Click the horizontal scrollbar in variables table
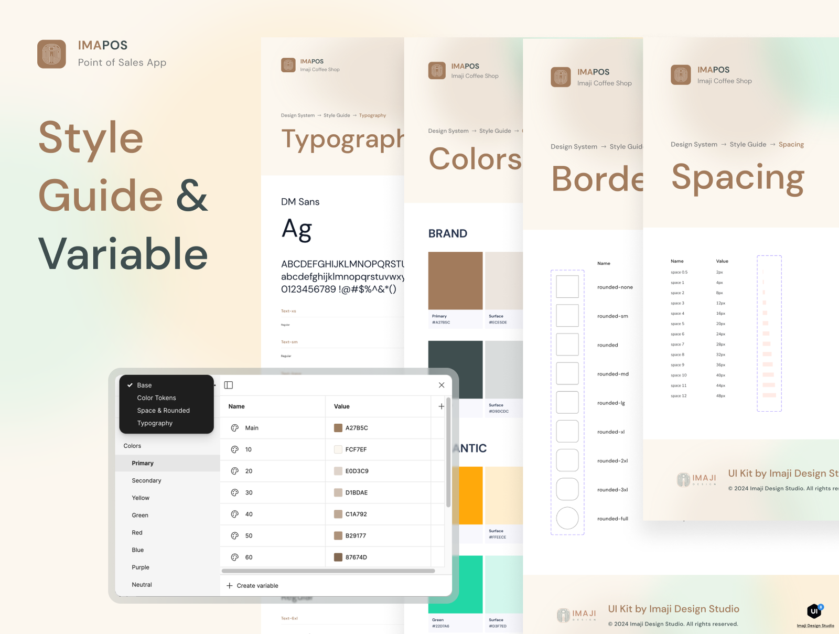Viewport: 839px width, 634px height. pyautogui.click(x=328, y=571)
